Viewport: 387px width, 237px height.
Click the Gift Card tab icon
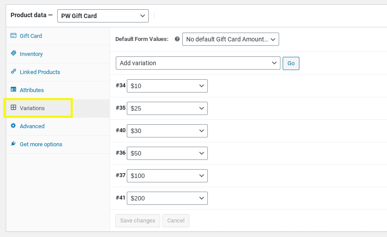click(13, 36)
